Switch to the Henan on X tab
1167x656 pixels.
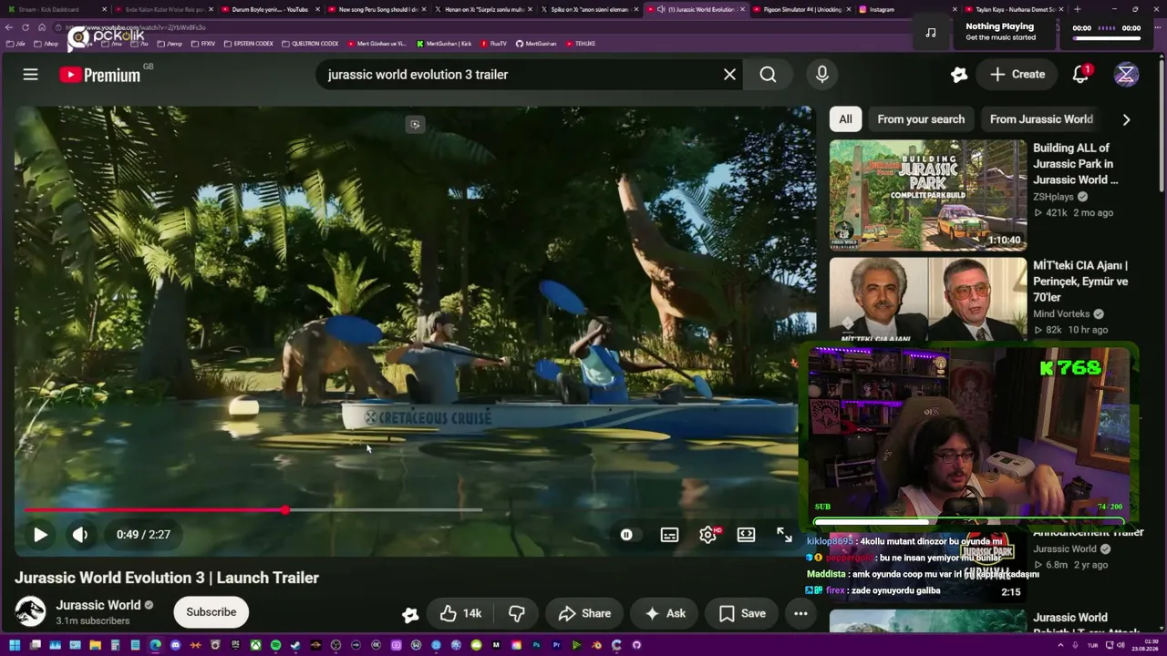tap(483, 9)
